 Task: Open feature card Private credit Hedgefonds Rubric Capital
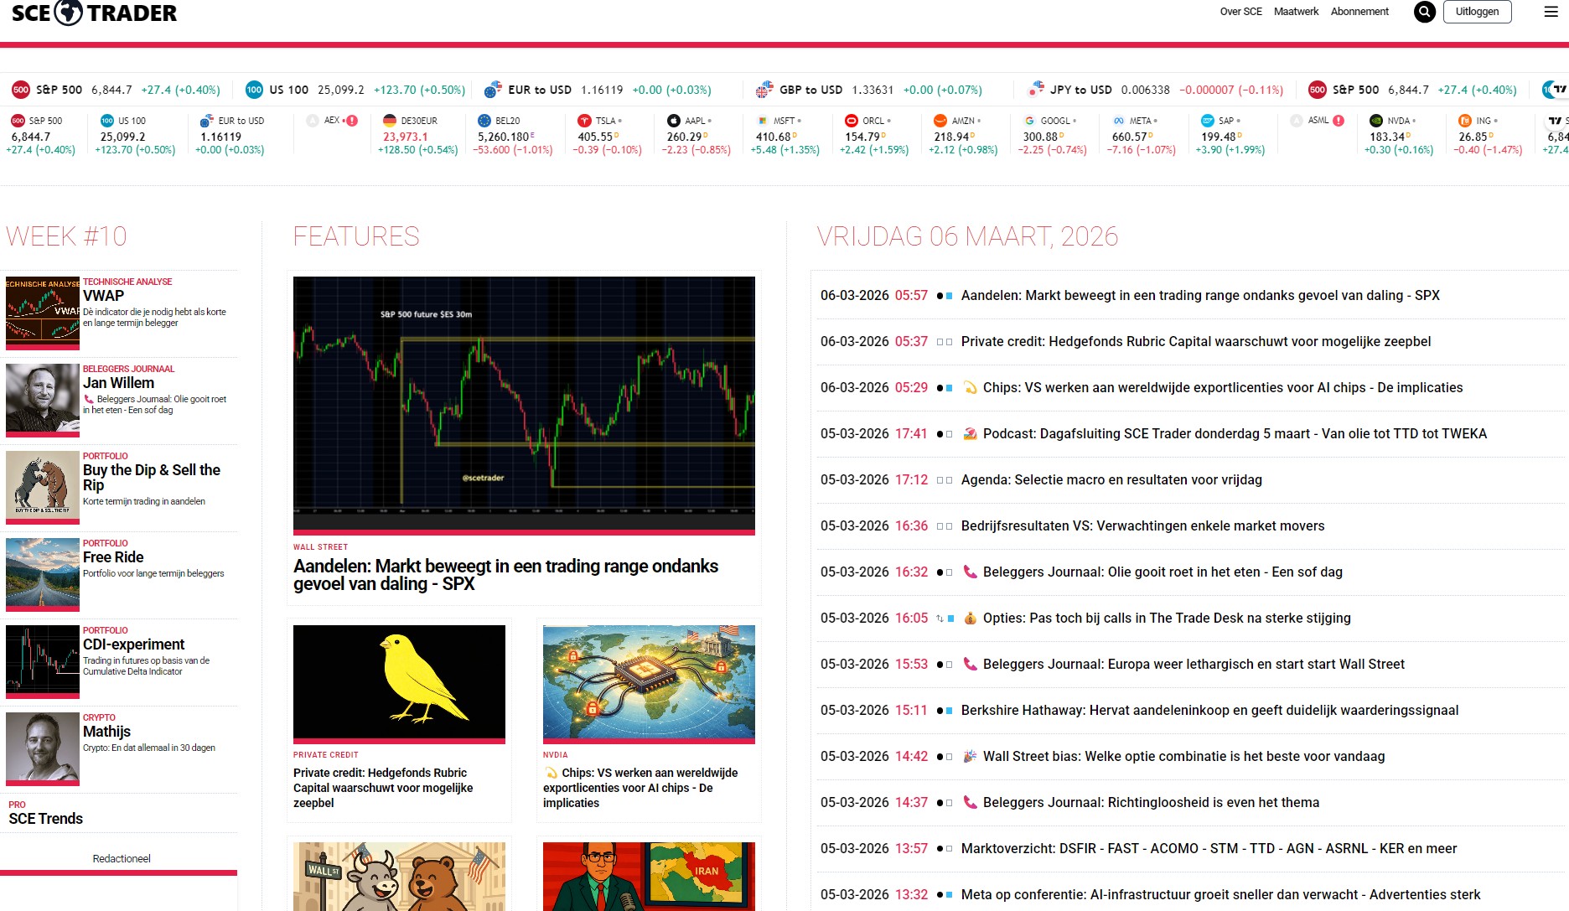point(383,788)
